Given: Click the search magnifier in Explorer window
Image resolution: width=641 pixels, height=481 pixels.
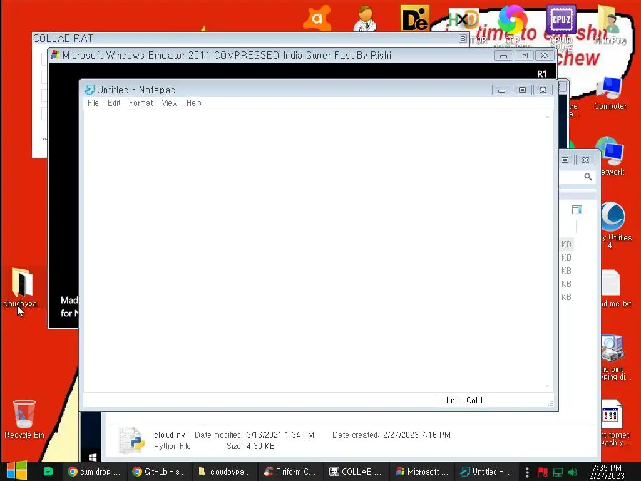Looking at the screenshot, I should pos(588,177).
